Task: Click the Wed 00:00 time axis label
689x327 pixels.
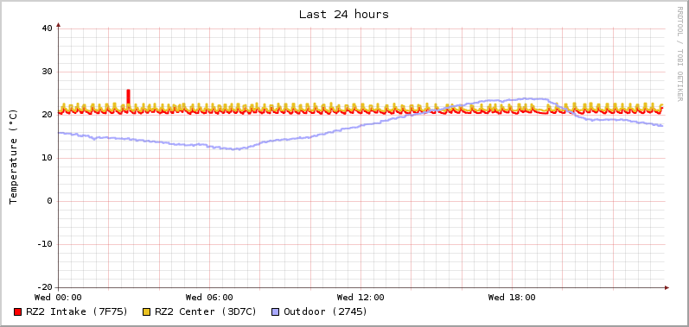Action: (58, 298)
